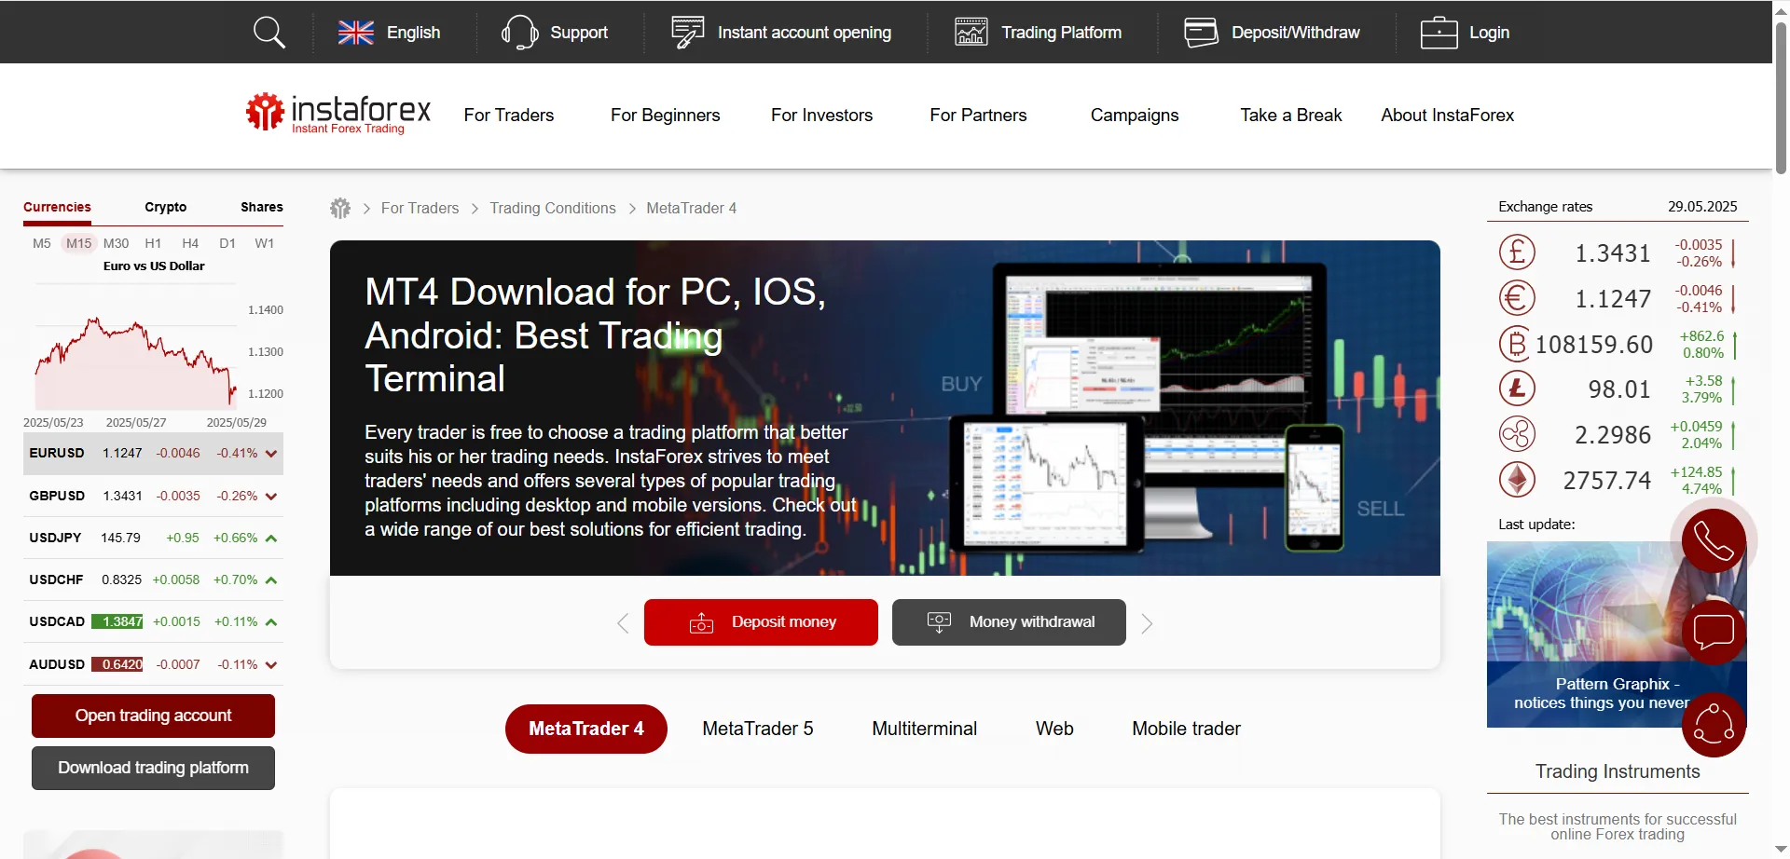Click the Bitcoin exchange rate icon

(1517, 344)
